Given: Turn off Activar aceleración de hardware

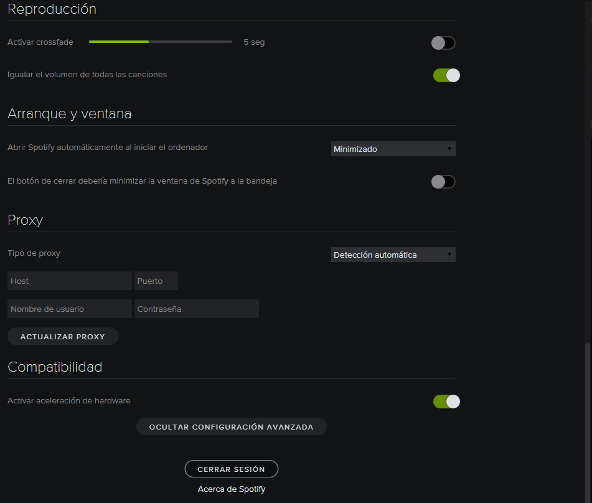Looking at the screenshot, I should pyautogui.click(x=446, y=402).
